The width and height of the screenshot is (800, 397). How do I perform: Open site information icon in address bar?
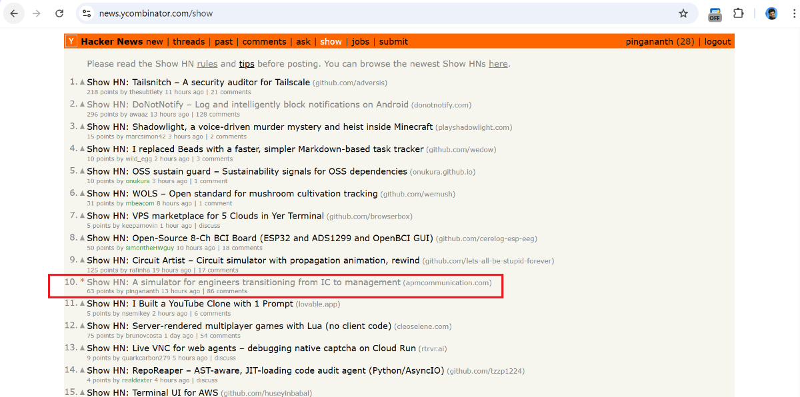point(86,13)
